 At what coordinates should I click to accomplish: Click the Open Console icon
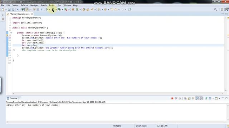(216, 98)
